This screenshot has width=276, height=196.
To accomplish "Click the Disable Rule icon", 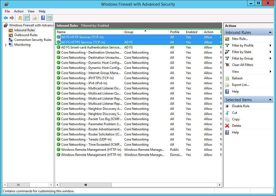I will coord(227,106).
